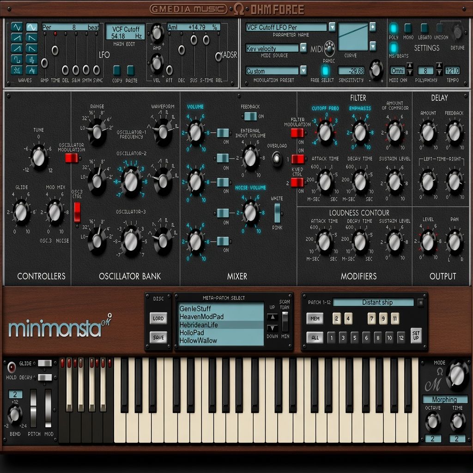Select the lit sine LFO wave button
This screenshot has width=473, height=473.
pyautogui.click(x=31, y=27)
